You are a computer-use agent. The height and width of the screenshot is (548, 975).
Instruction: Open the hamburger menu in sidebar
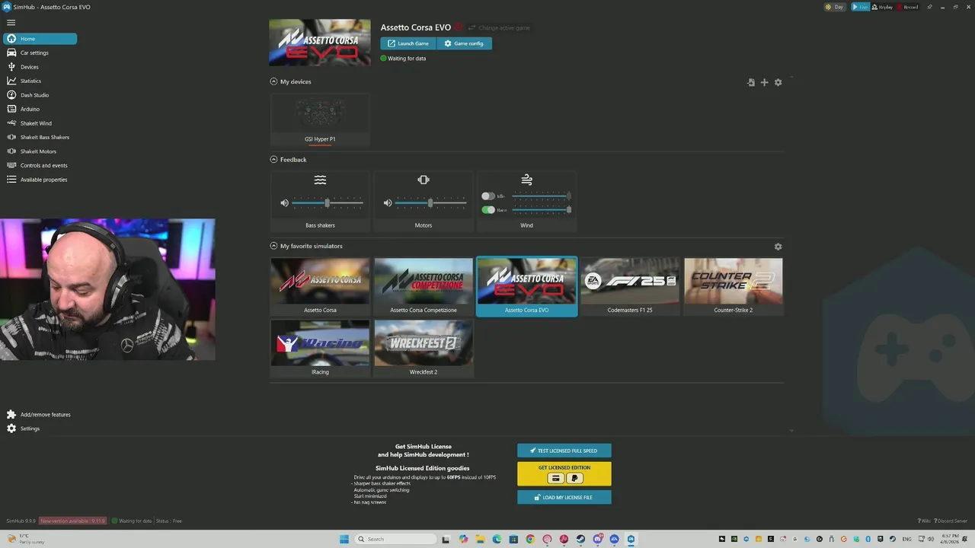11,22
